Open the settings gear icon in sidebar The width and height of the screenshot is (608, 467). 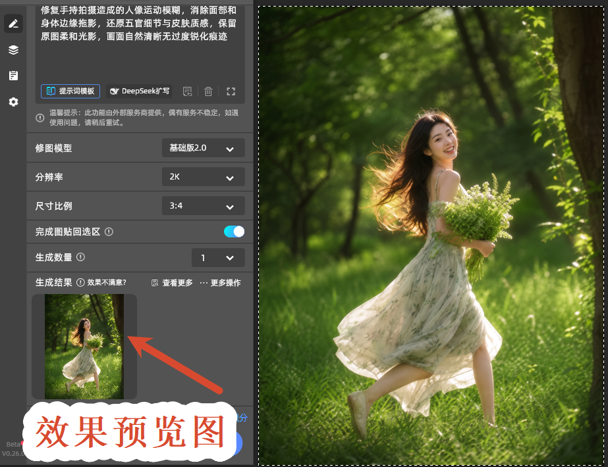pos(13,102)
